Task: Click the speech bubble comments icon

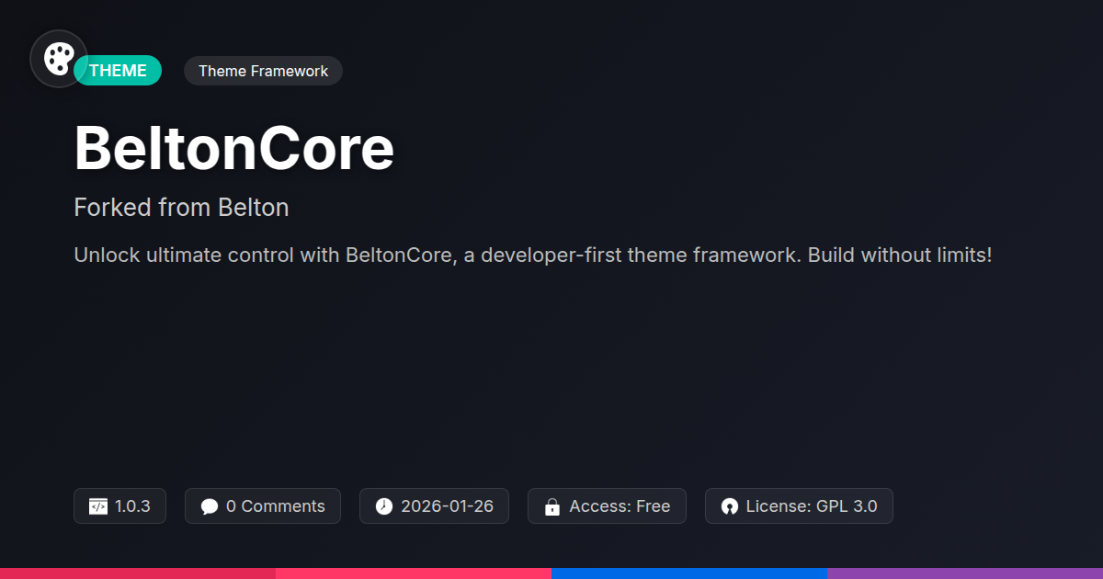Action: coord(210,506)
